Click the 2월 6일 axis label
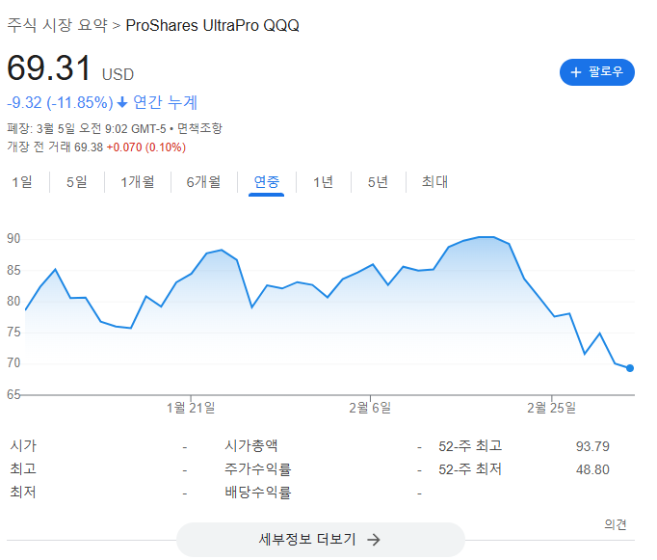The width and height of the screenshot is (657, 560). pyautogui.click(x=370, y=408)
